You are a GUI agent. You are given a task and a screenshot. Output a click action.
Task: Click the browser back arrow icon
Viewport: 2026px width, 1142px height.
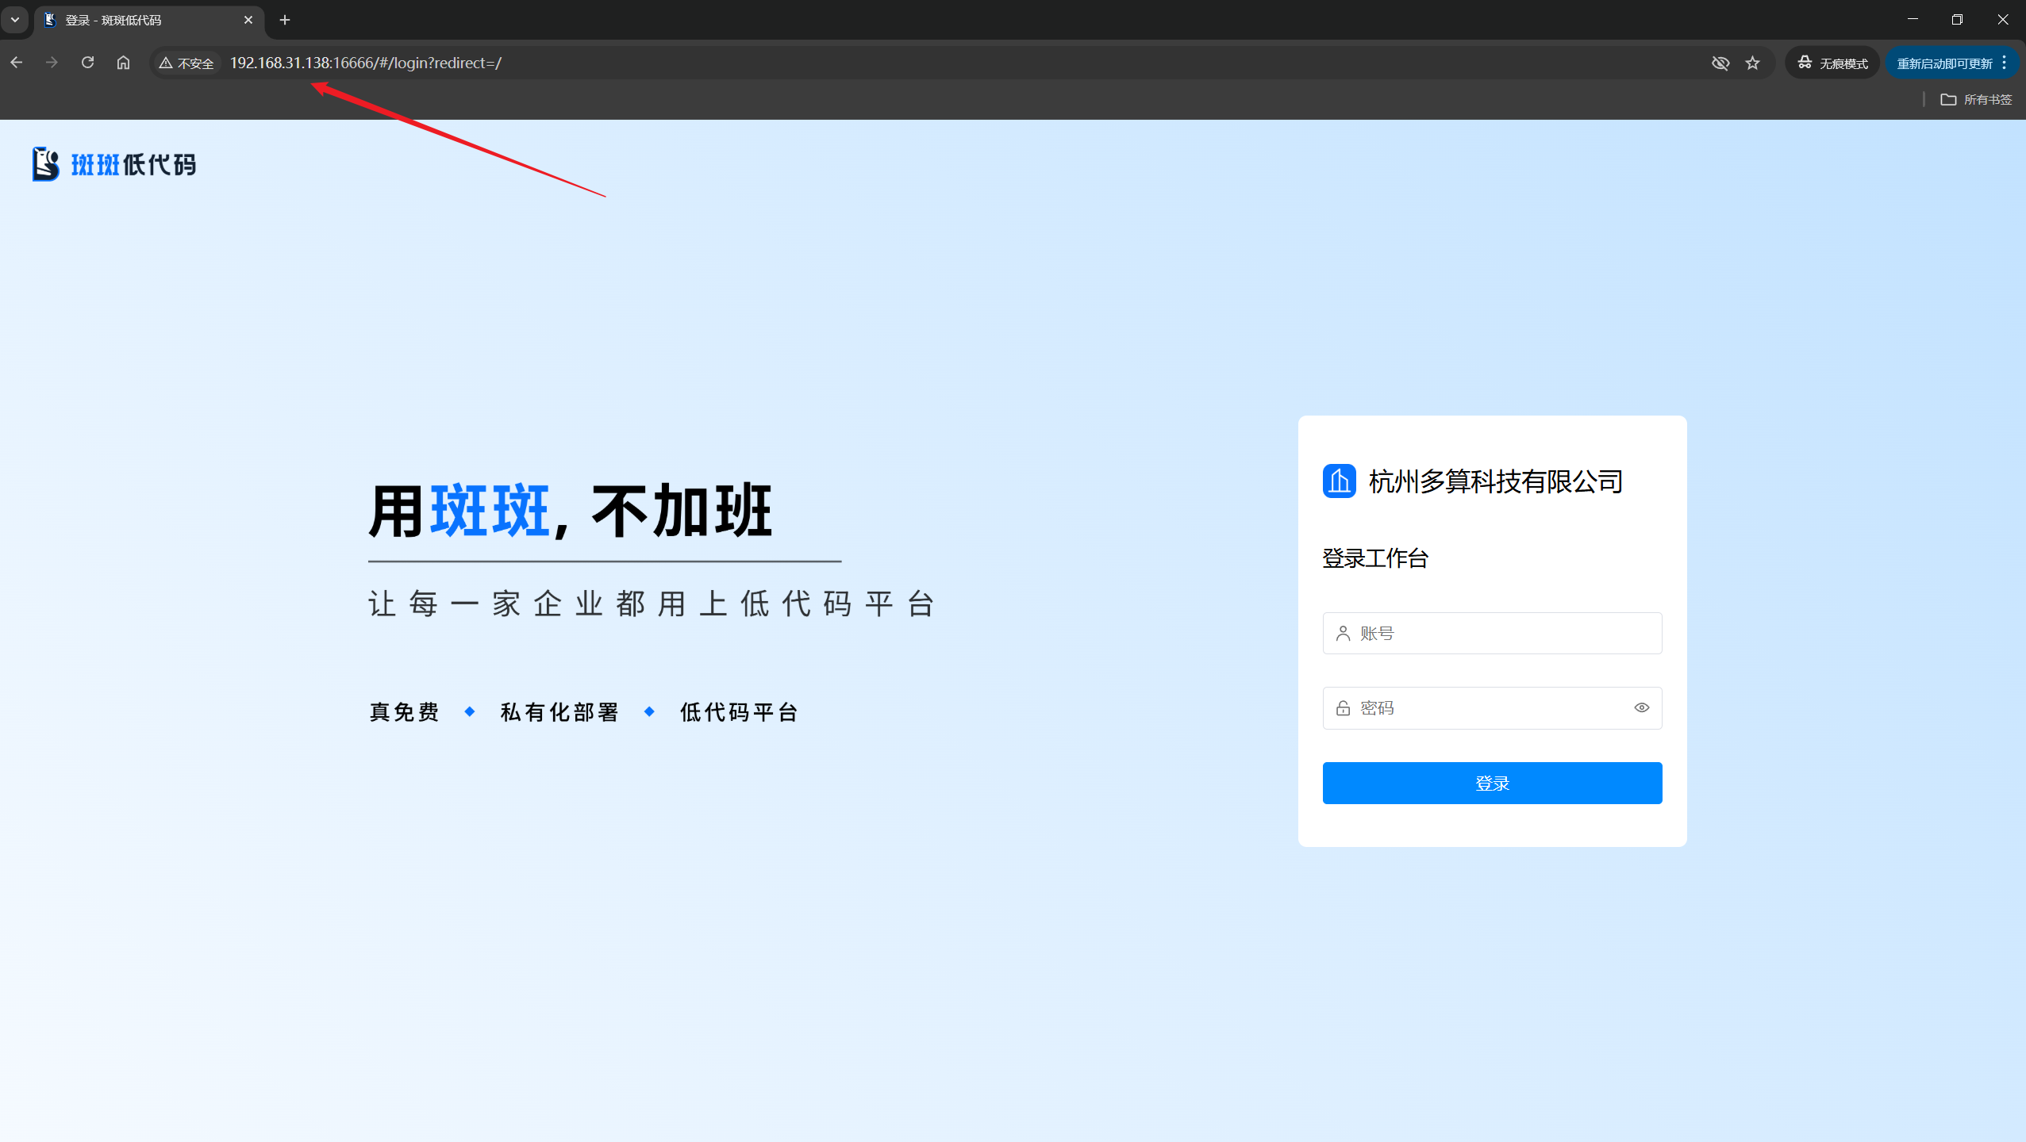[x=17, y=63]
